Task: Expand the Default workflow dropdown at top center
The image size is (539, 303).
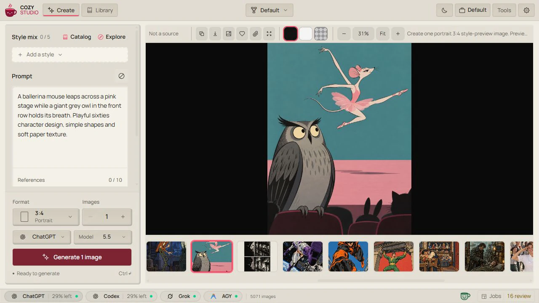Action: tap(269, 10)
